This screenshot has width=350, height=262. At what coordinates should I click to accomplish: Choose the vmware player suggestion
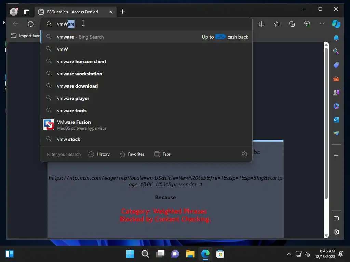pos(146,98)
